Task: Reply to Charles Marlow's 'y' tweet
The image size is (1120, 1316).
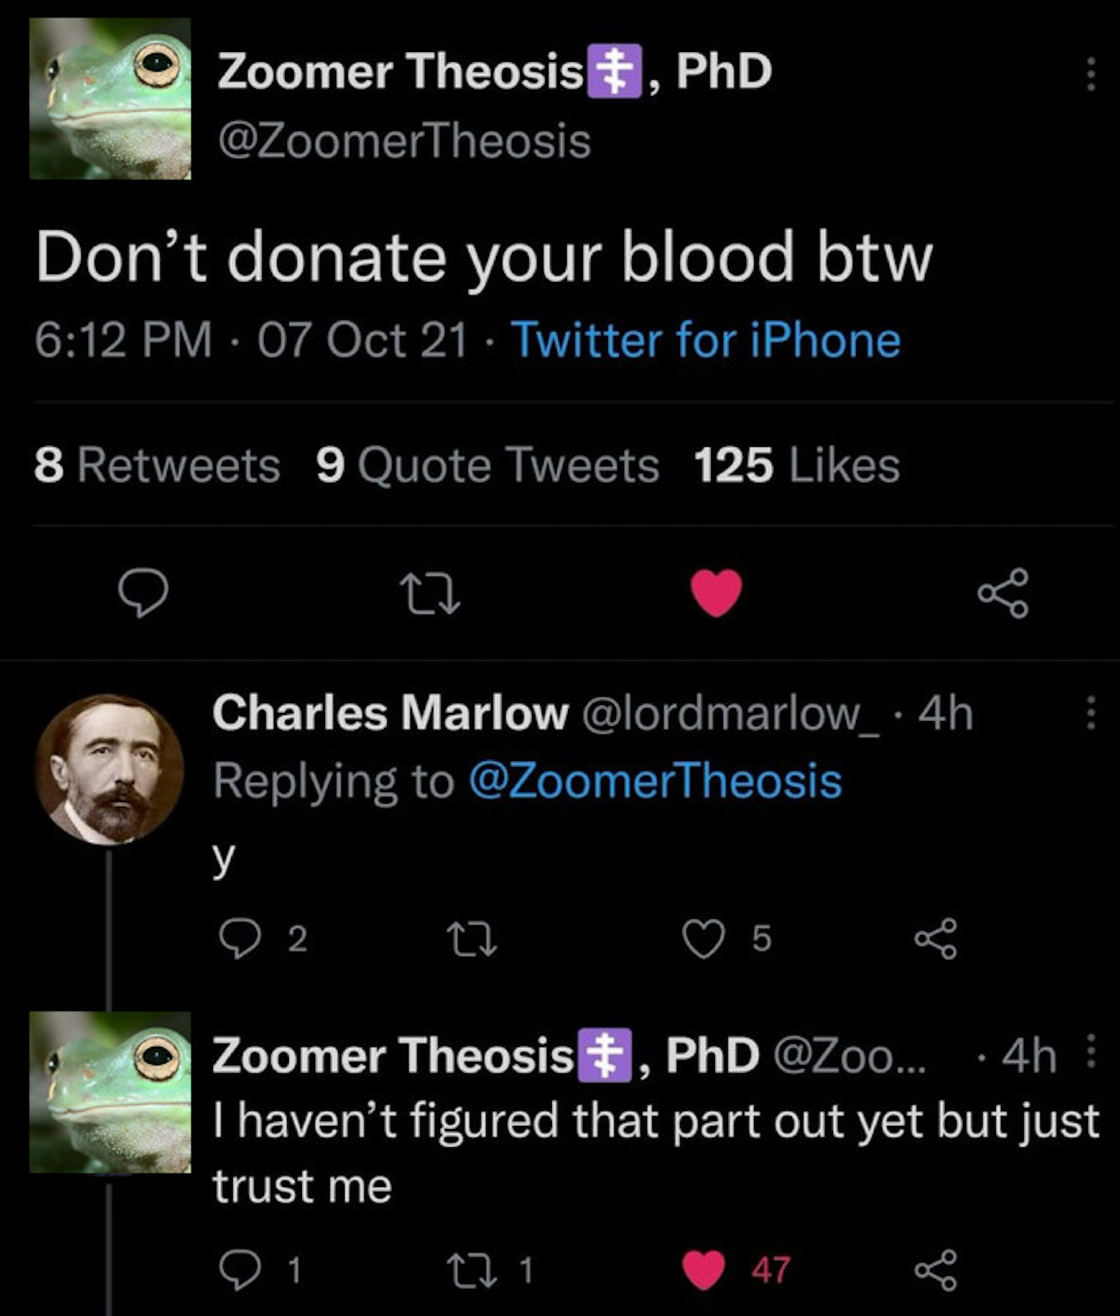Action: 239,939
